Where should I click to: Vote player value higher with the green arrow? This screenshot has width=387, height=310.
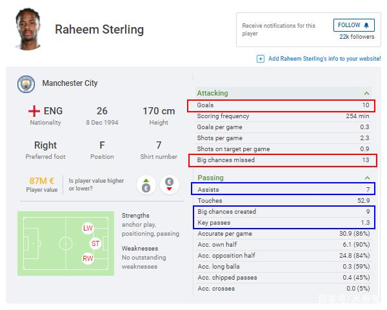pos(146,185)
